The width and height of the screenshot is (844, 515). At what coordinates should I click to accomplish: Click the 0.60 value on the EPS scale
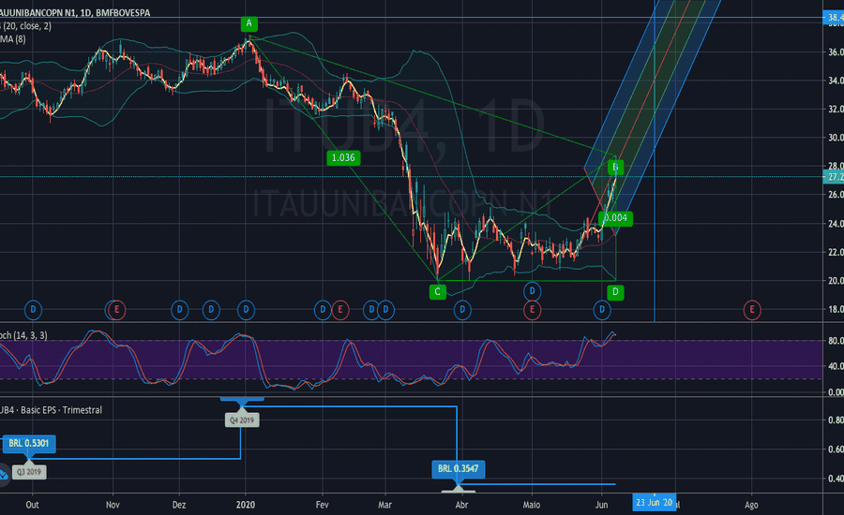click(836, 449)
